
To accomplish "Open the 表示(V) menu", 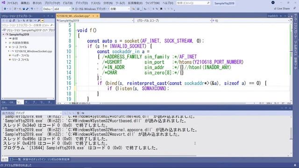I will (x=37, y=3).
